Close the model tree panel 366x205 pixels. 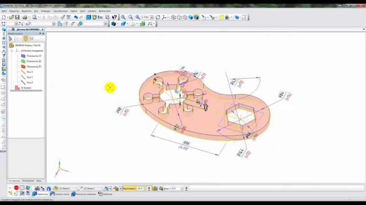pyautogui.click(x=43, y=34)
